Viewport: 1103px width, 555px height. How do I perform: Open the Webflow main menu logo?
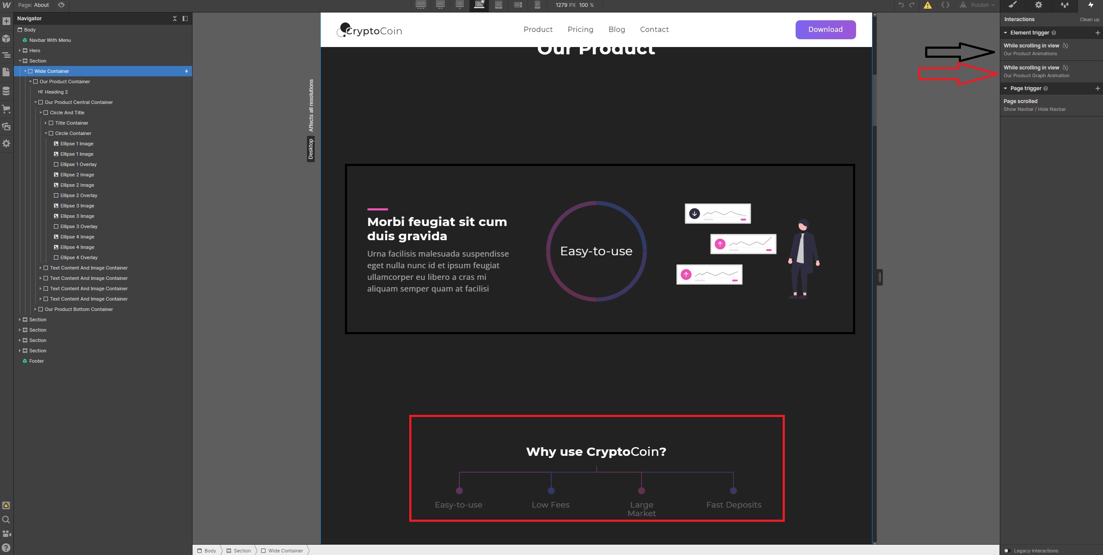[x=6, y=5]
